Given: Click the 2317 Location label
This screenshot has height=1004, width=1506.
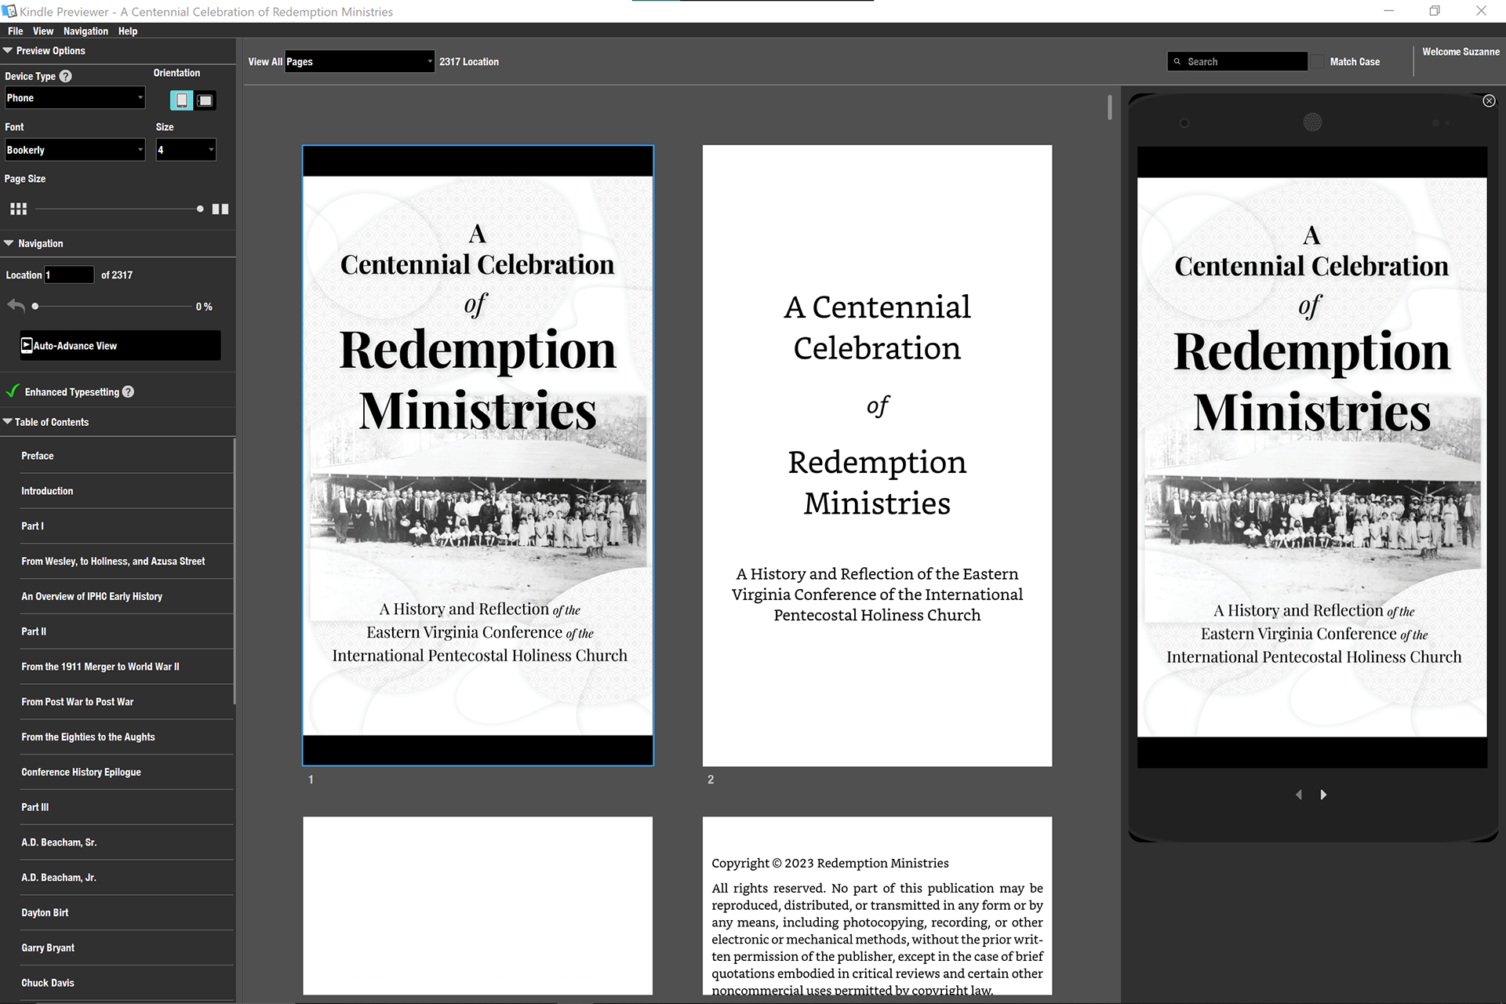Looking at the screenshot, I should [x=469, y=61].
